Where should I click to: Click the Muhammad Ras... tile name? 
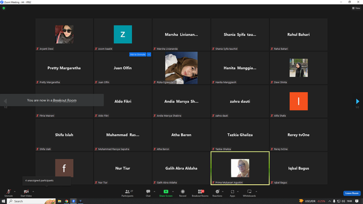123,135
